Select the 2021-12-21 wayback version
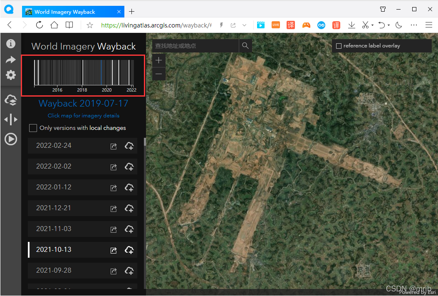Image resolution: width=438 pixels, height=296 pixels. (x=82, y=208)
